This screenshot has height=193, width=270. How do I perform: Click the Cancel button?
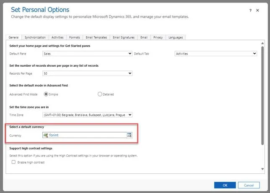coord(249,185)
